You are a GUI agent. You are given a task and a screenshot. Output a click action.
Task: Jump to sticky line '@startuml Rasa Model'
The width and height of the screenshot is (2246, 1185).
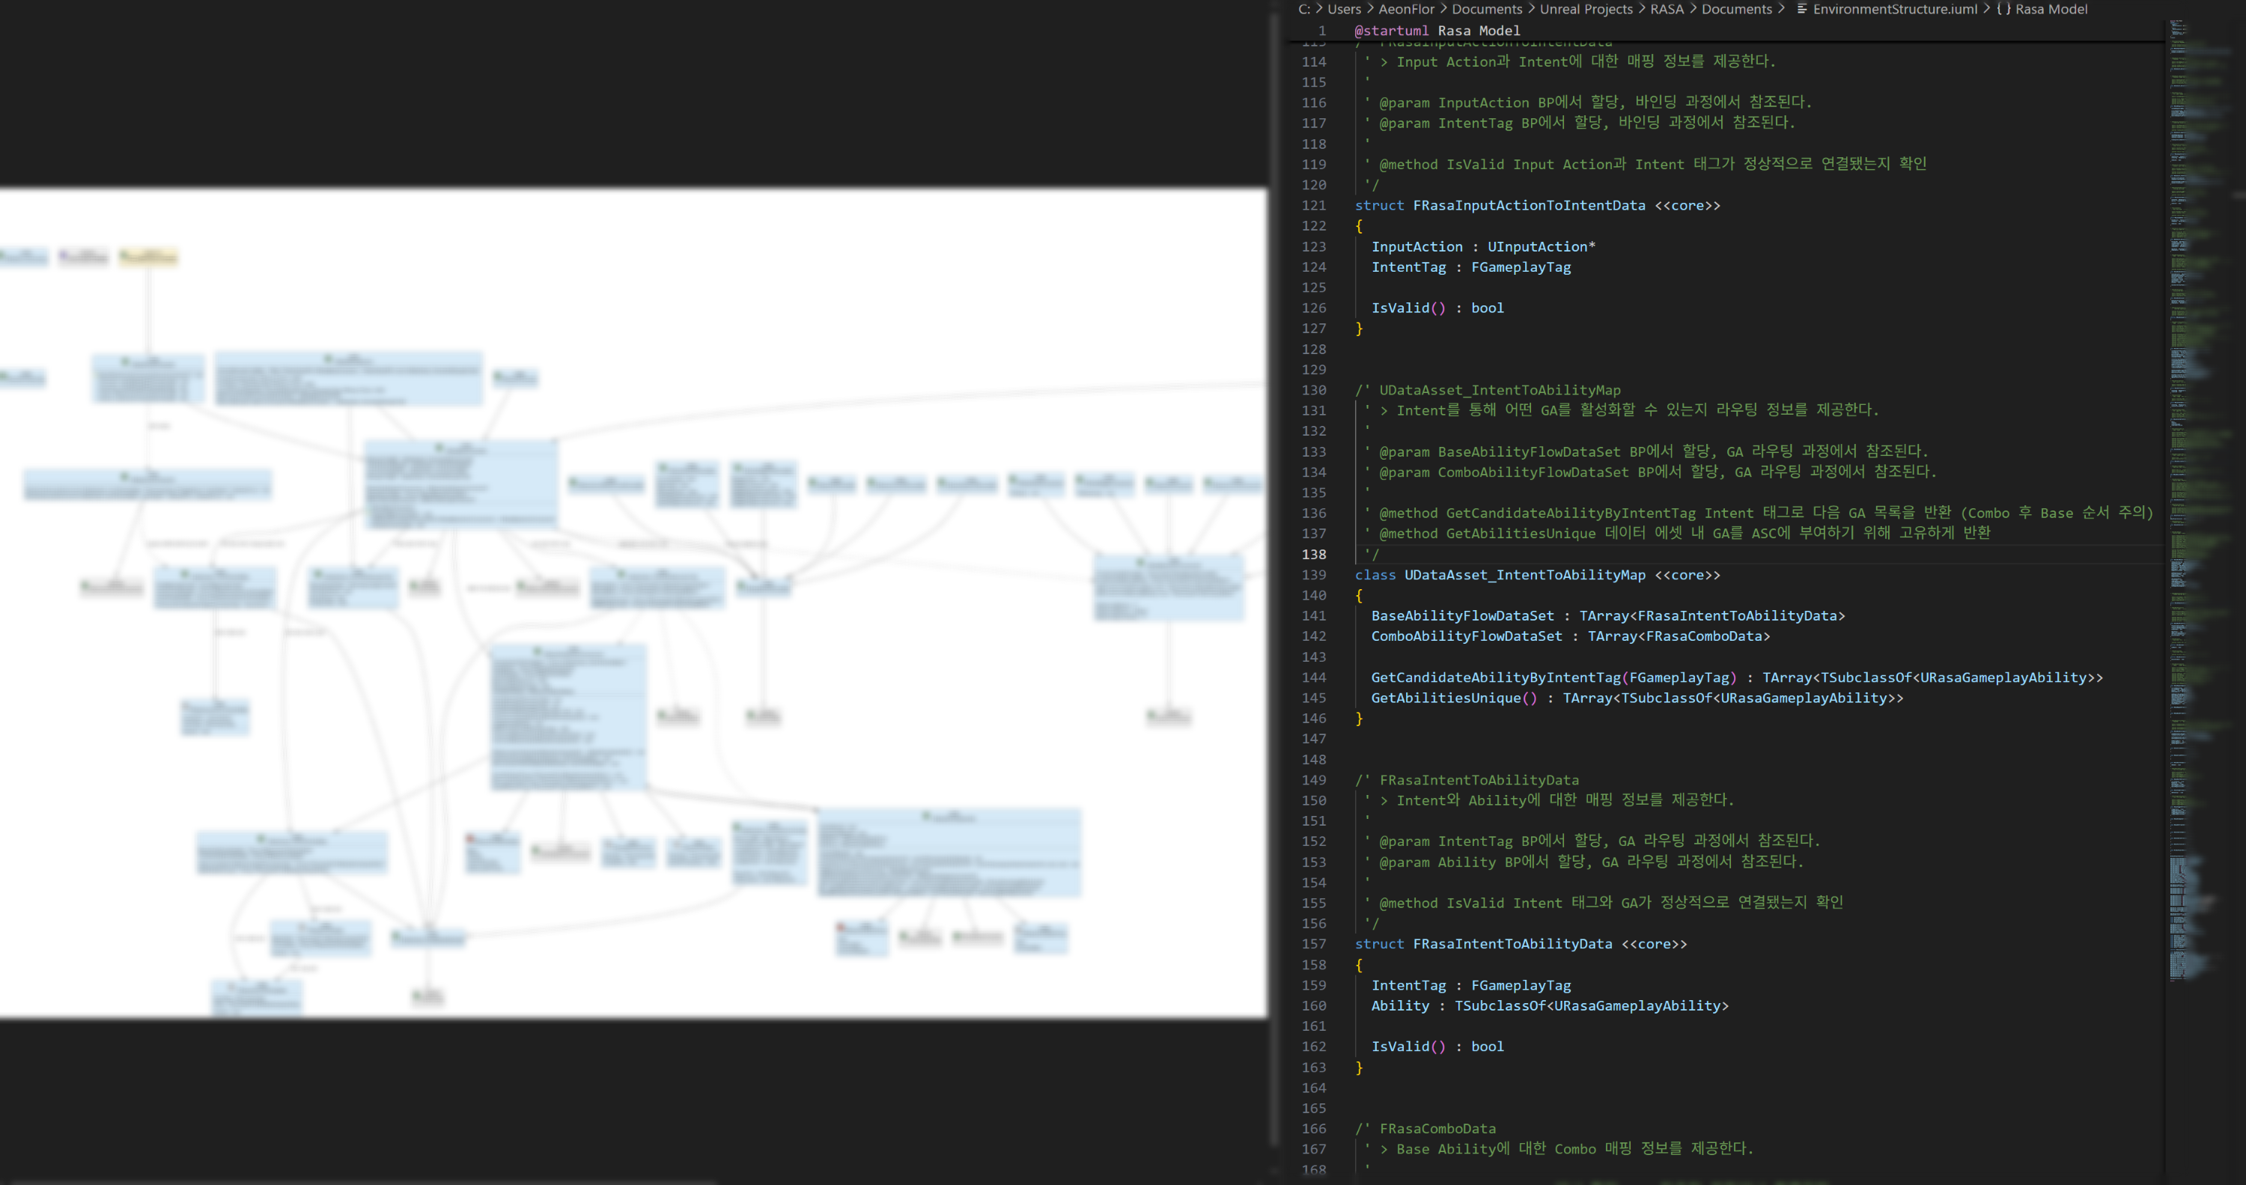[x=1437, y=31]
